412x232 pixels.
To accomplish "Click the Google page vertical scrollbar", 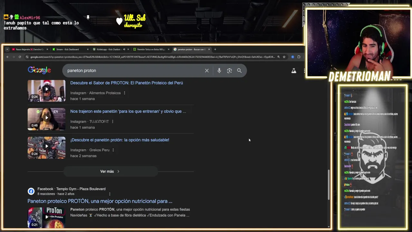I will [x=328, y=185].
